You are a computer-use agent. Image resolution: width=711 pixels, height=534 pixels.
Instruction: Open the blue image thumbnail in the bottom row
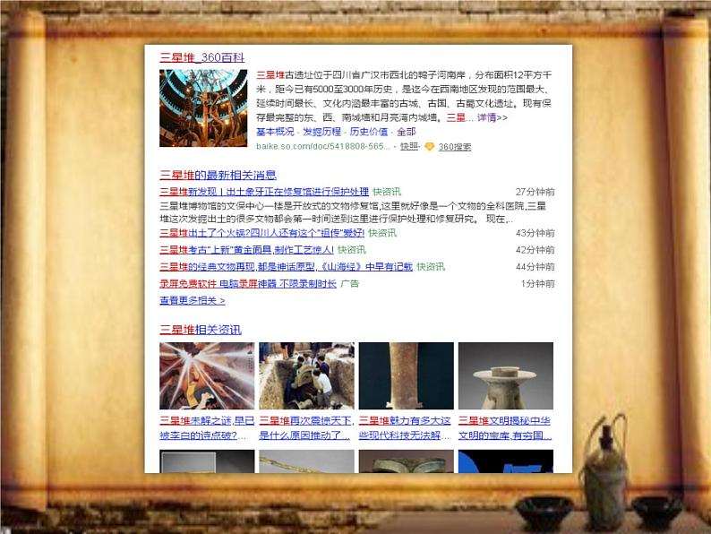[x=506, y=461]
